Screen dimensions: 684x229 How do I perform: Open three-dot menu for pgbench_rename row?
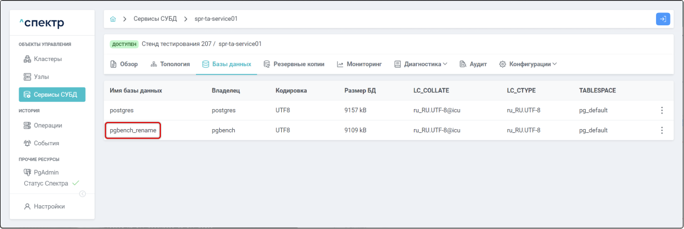(662, 130)
